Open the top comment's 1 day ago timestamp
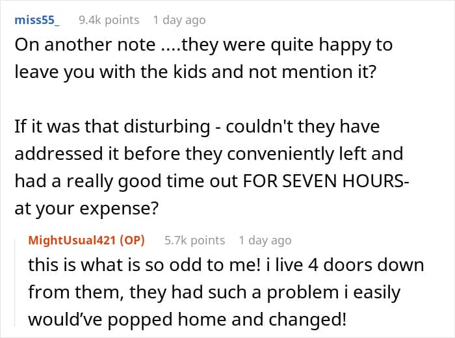Image resolution: width=455 pixels, height=338 pixels. tap(179, 20)
